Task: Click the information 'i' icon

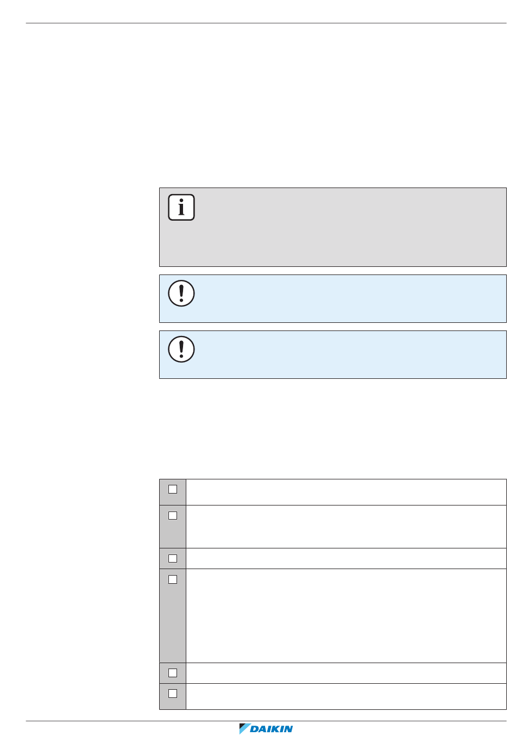Action: pyautogui.click(x=181, y=207)
